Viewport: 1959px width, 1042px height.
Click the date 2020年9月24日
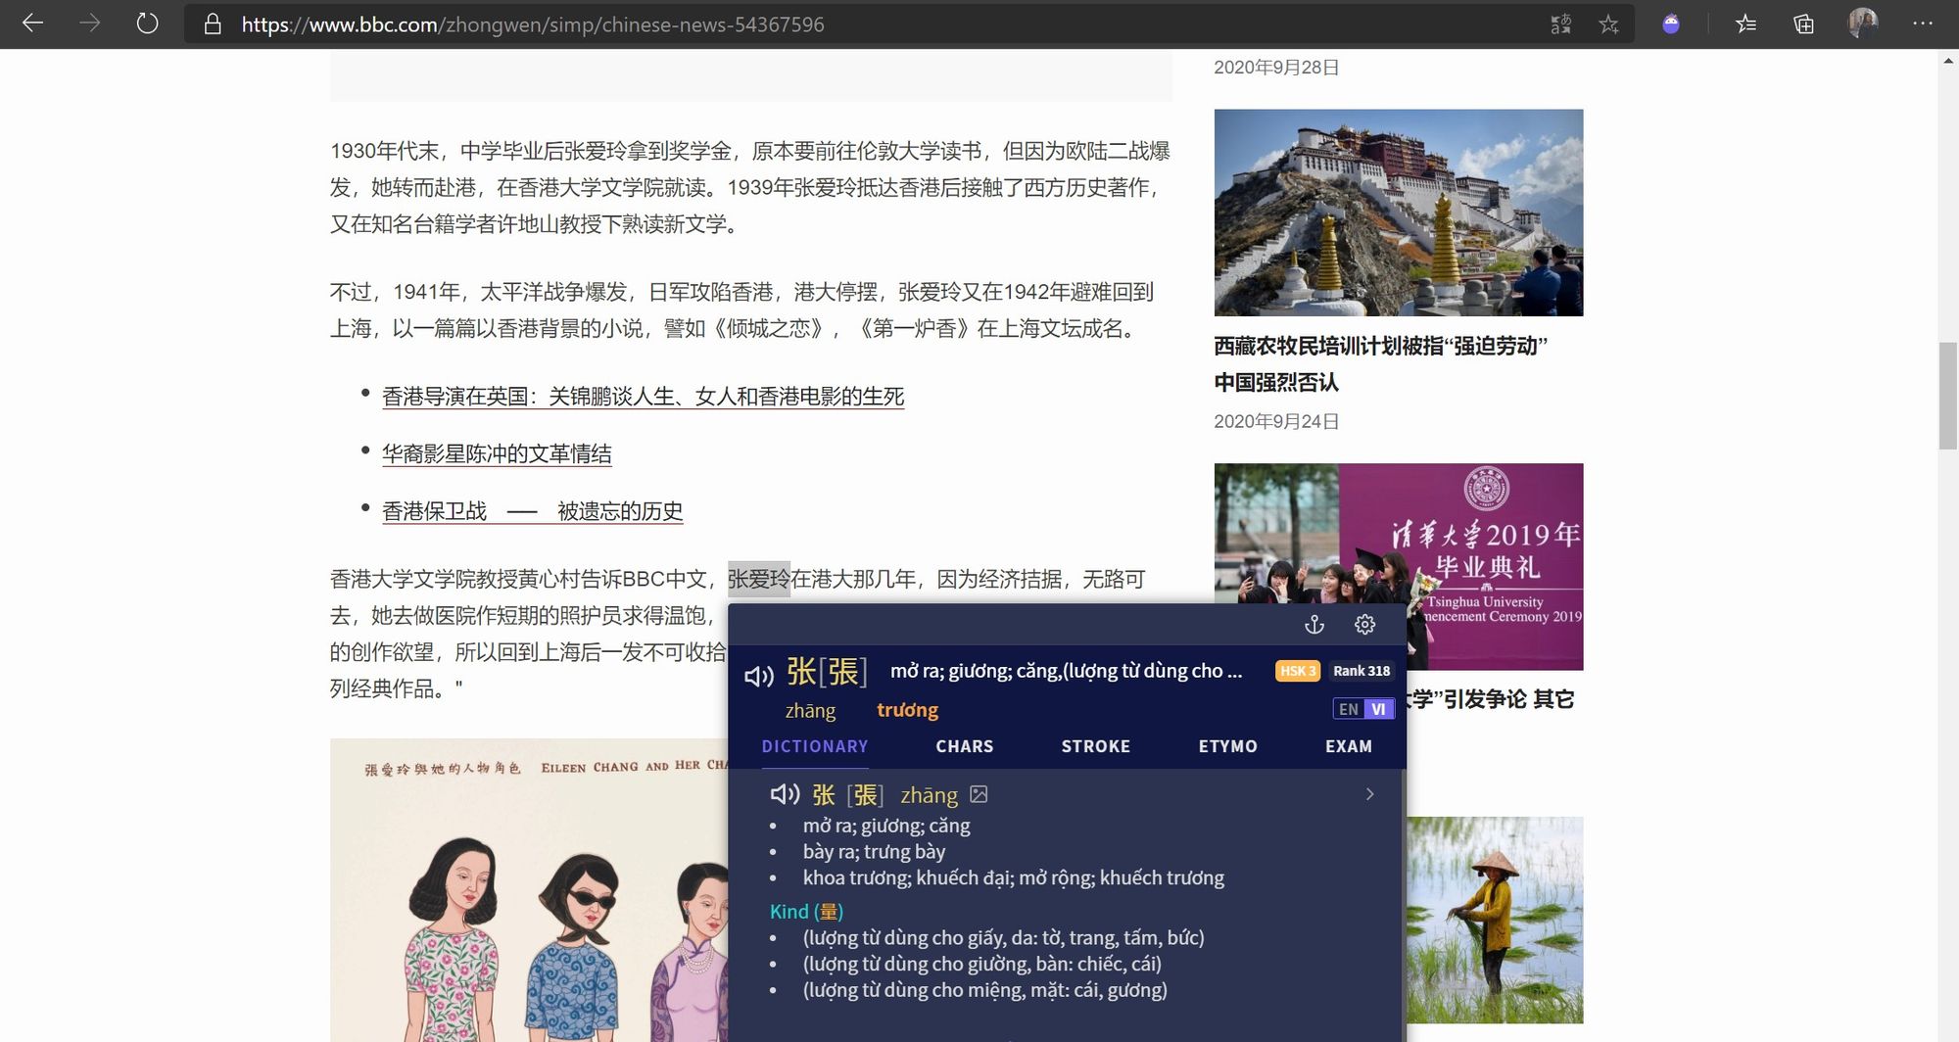(x=1276, y=421)
